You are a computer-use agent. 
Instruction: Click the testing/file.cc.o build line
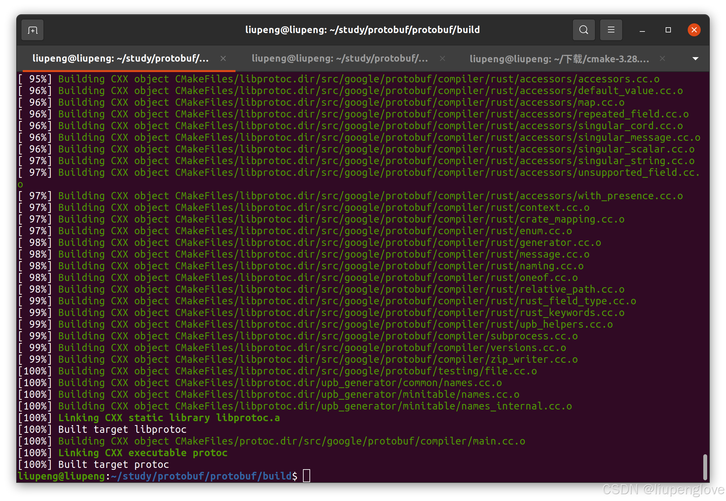[277, 371]
